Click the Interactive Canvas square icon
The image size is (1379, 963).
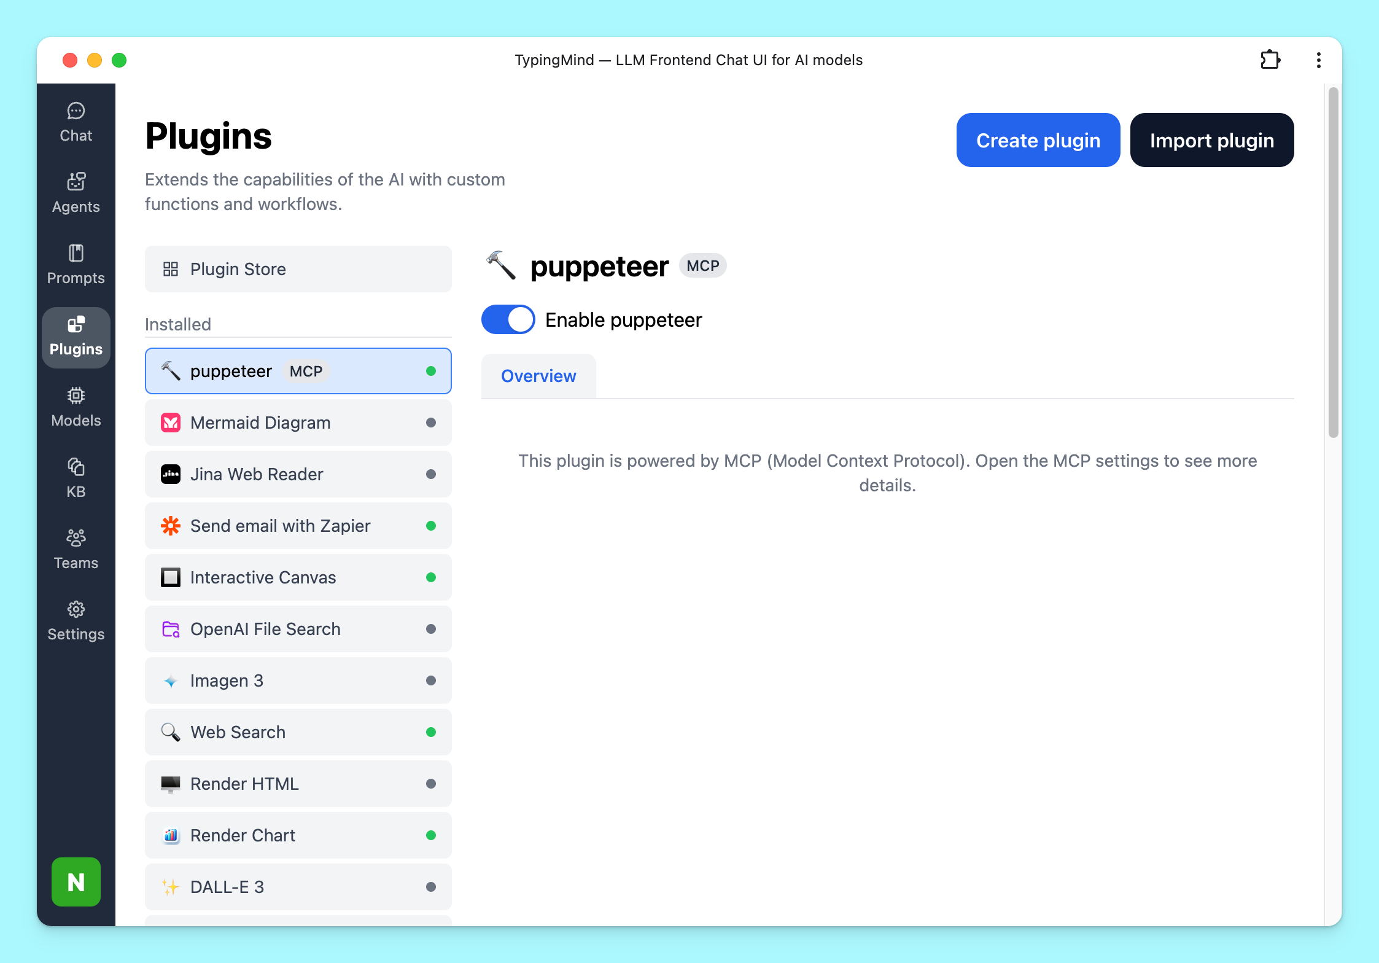(x=171, y=577)
